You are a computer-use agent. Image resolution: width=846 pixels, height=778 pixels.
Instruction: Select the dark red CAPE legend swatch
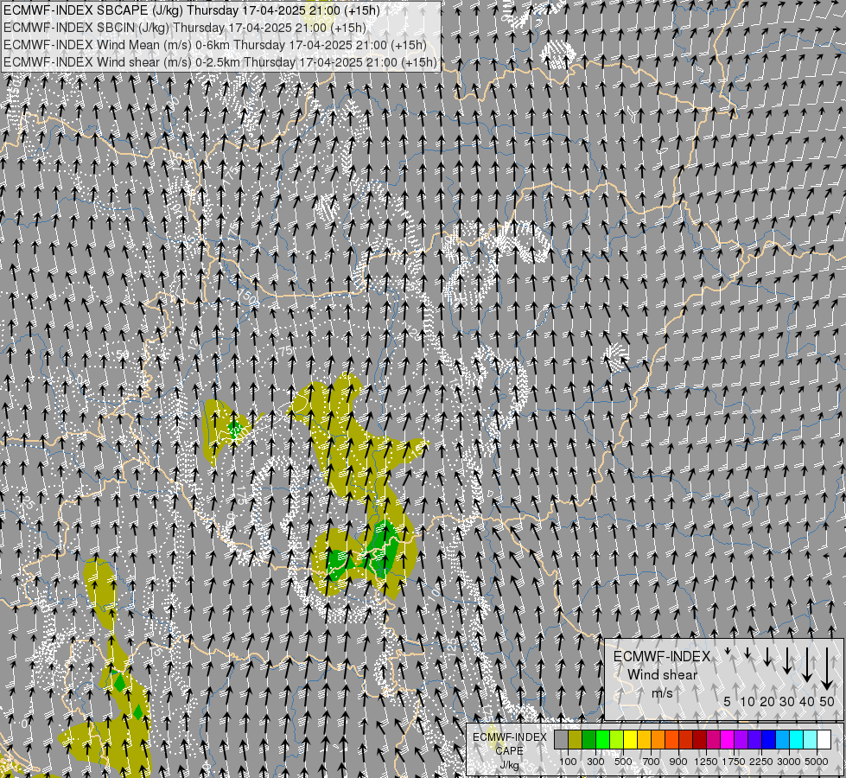[700, 740]
